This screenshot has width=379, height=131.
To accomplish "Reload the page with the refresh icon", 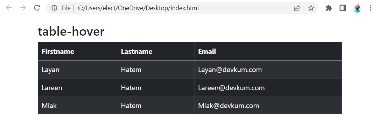I will coord(37,8).
